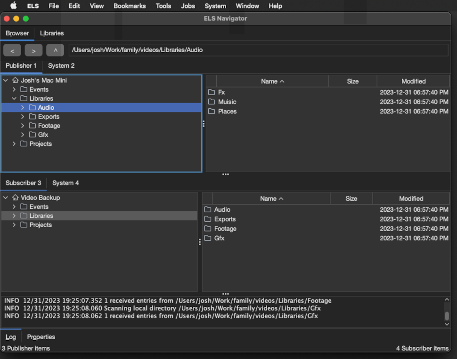Collapse the publisher Libraries folder

pyautogui.click(x=14, y=98)
